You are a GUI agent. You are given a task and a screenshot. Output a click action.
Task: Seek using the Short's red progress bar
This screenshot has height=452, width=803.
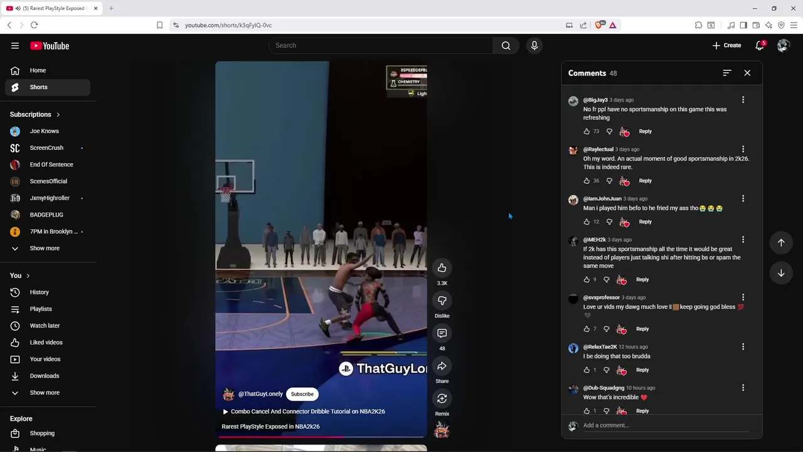pos(321,436)
